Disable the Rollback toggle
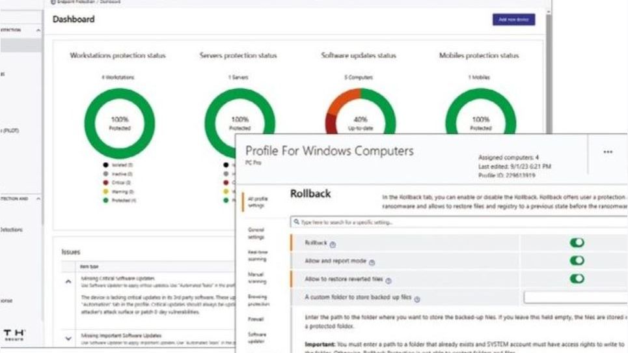 point(577,242)
